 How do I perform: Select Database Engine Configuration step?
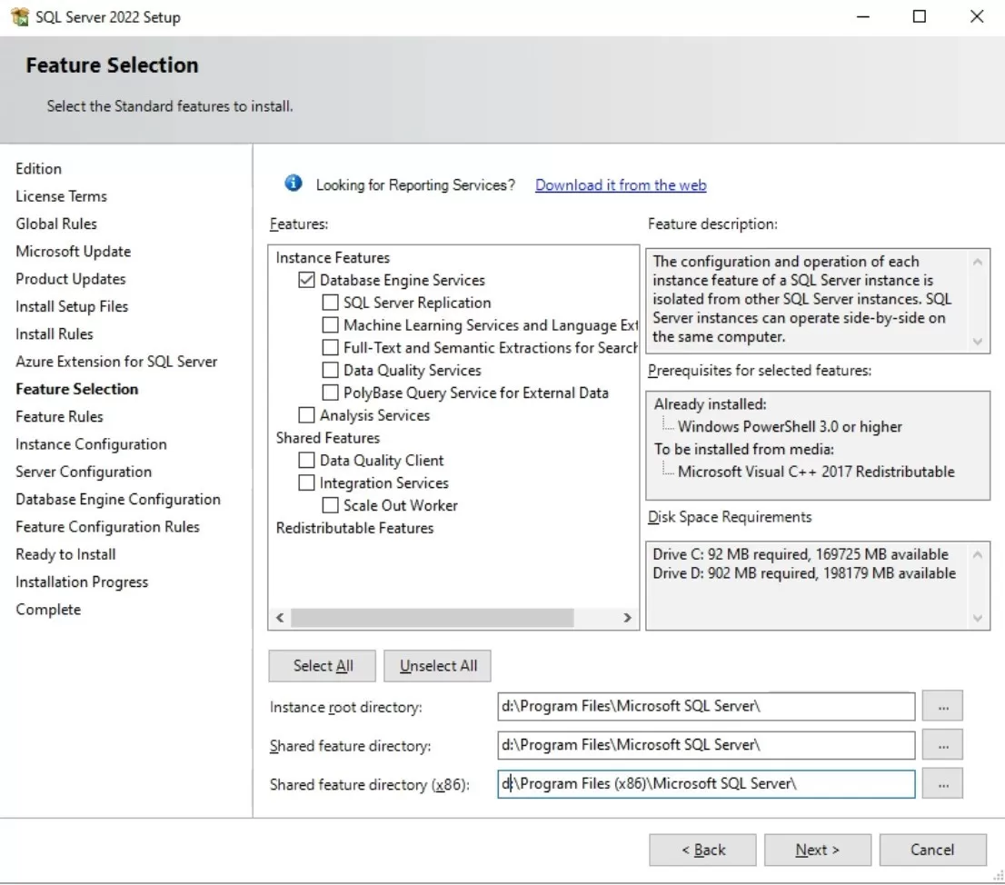(118, 499)
